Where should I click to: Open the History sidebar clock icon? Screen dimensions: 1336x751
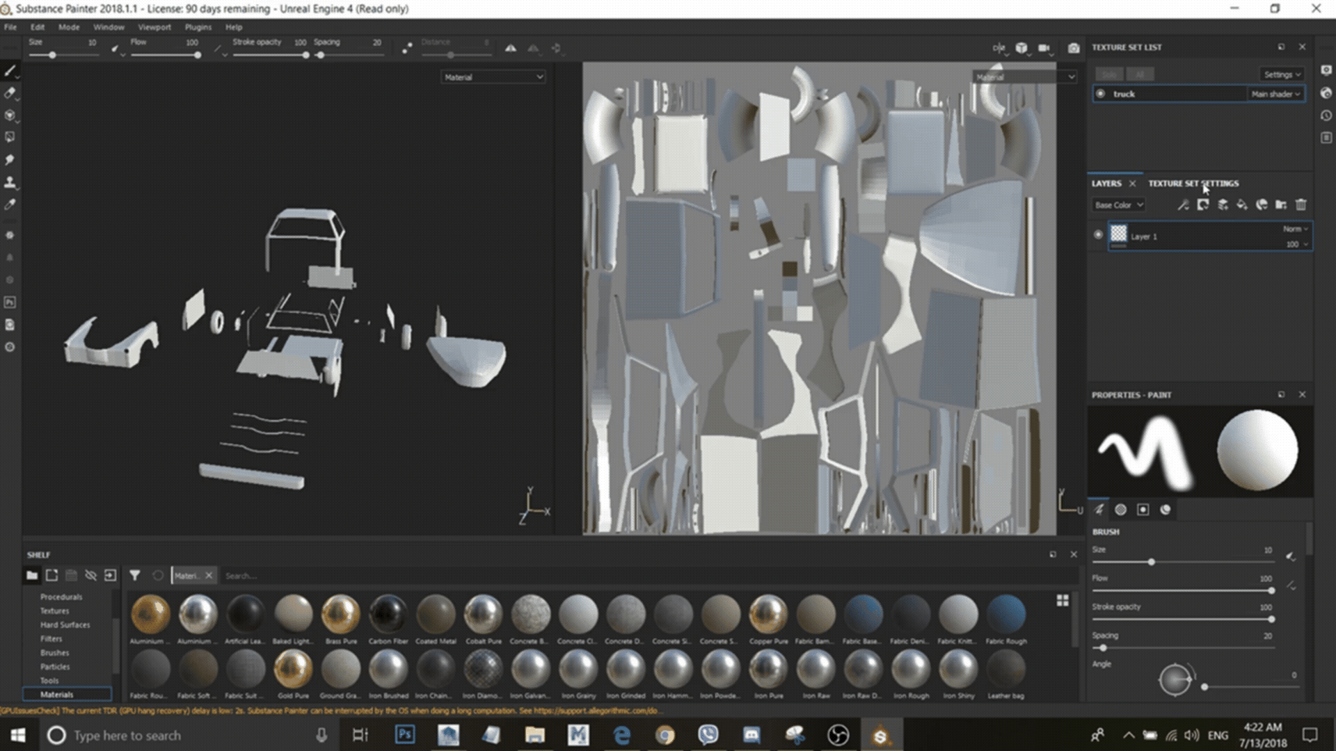click(x=1326, y=115)
